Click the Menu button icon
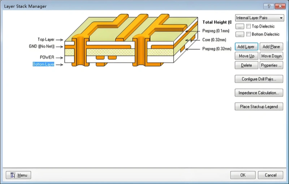 [x=13, y=175]
